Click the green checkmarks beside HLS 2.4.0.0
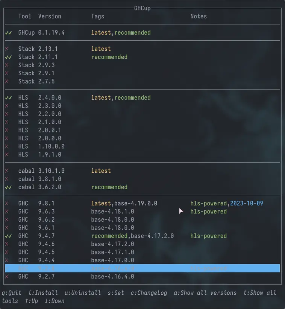The height and width of the screenshot is (309, 285). click(8, 98)
